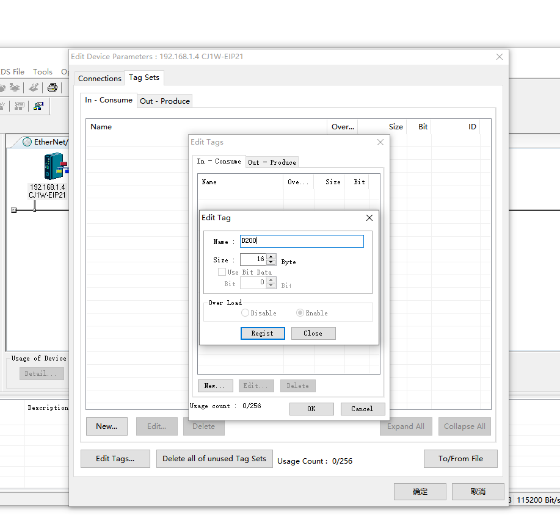Click the ID column header in Tag Sets list
560x521 pixels.
pyautogui.click(x=456, y=127)
